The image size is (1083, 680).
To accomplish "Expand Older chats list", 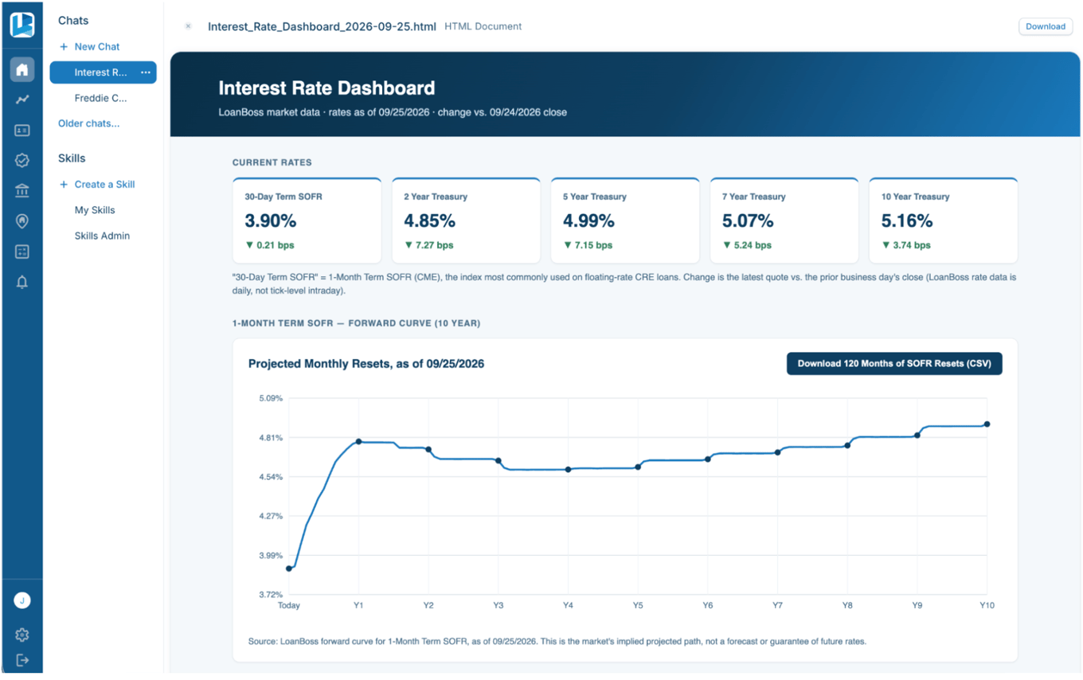I will 89,123.
